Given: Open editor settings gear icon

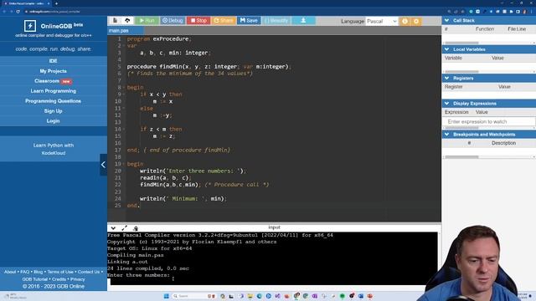Looking at the screenshot, I should point(416,21).
